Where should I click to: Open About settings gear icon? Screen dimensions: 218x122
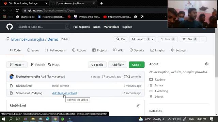(x=207, y=64)
